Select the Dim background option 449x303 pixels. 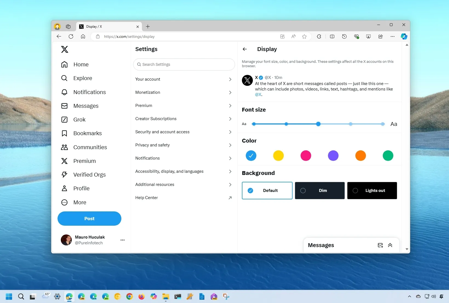(x=319, y=191)
